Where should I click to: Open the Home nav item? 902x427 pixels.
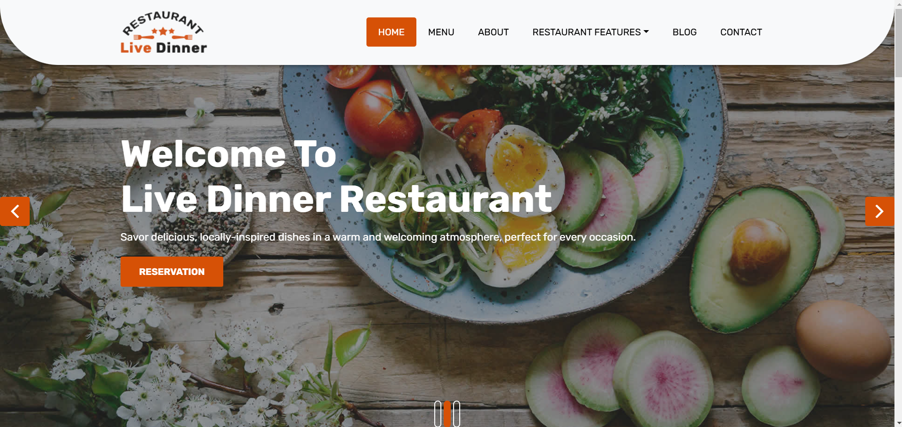click(391, 32)
